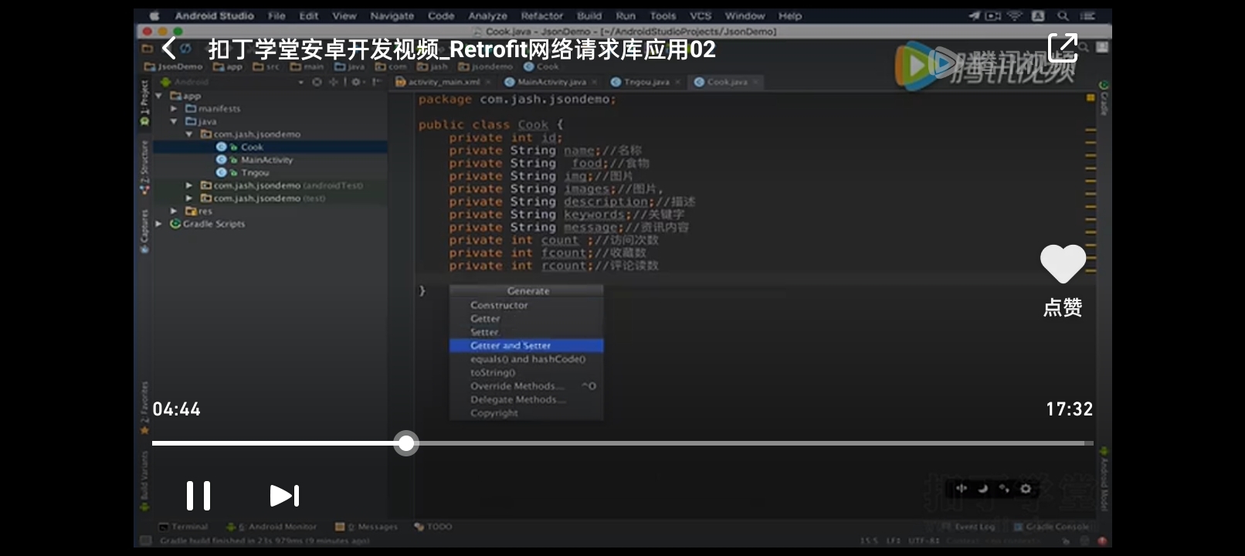Image resolution: width=1245 pixels, height=556 pixels.
Task: Click the jsondemo breadcrumb folder
Action: tap(485, 67)
